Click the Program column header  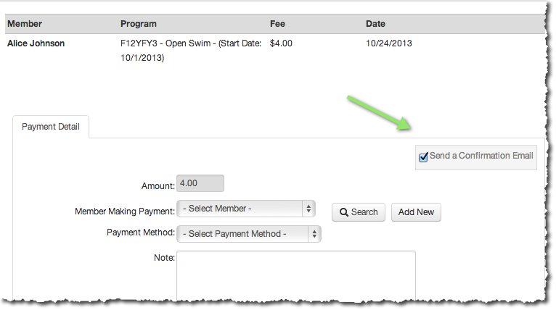tap(139, 24)
